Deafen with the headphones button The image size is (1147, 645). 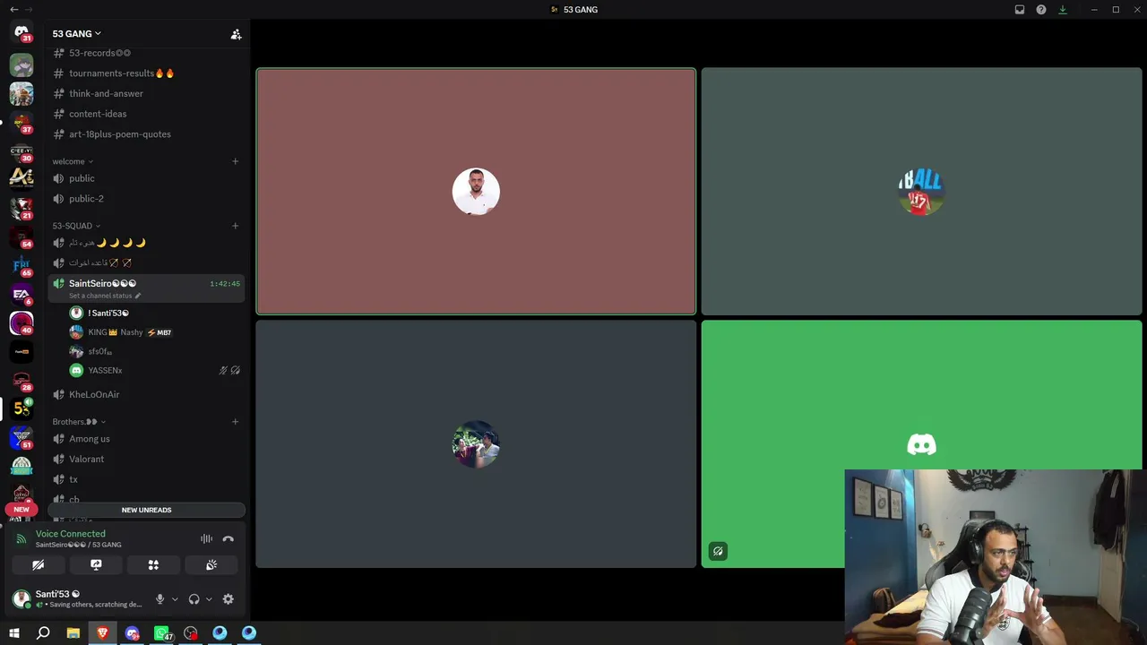(194, 599)
